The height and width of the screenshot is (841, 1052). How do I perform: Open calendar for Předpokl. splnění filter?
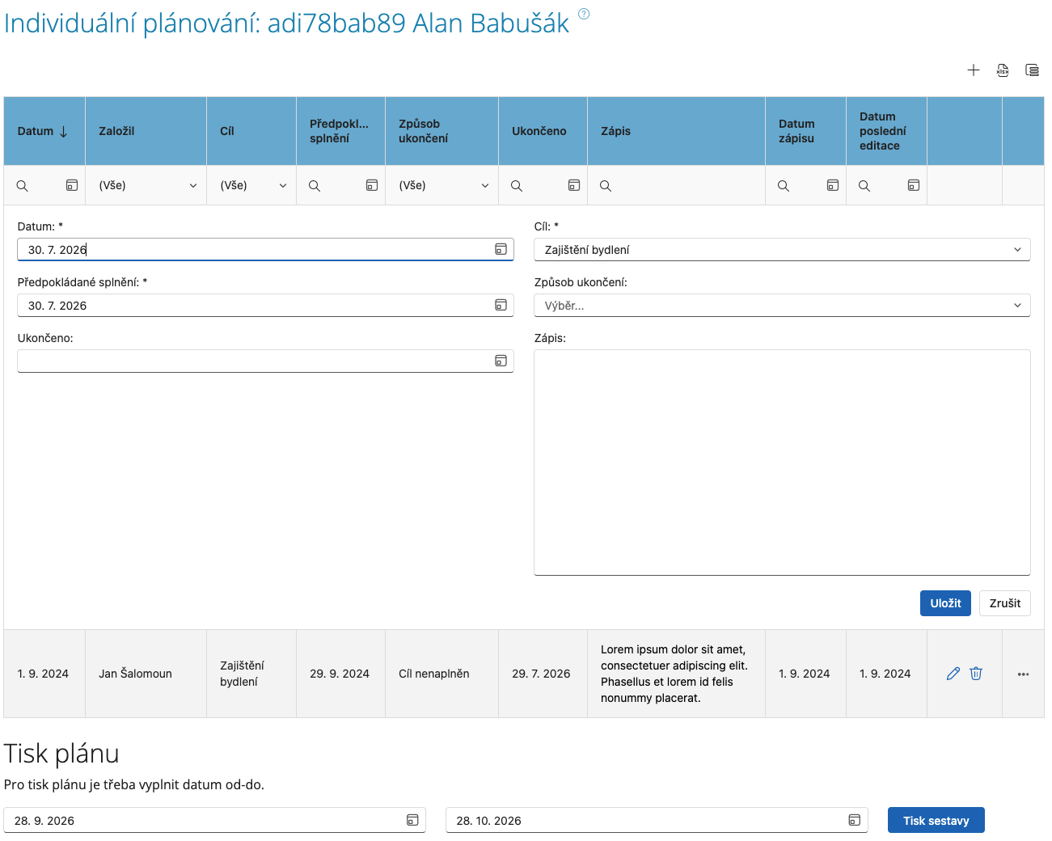pyautogui.click(x=372, y=185)
